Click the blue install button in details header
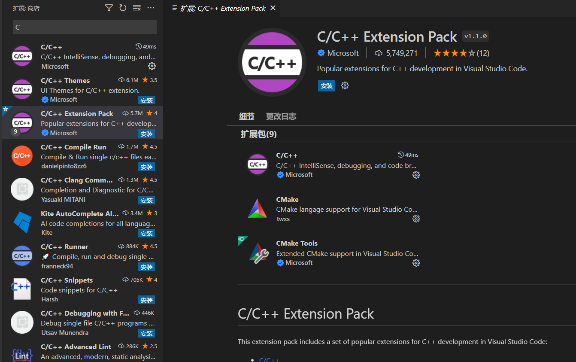Screen dimensions: 576x362 pyautogui.click(x=327, y=85)
